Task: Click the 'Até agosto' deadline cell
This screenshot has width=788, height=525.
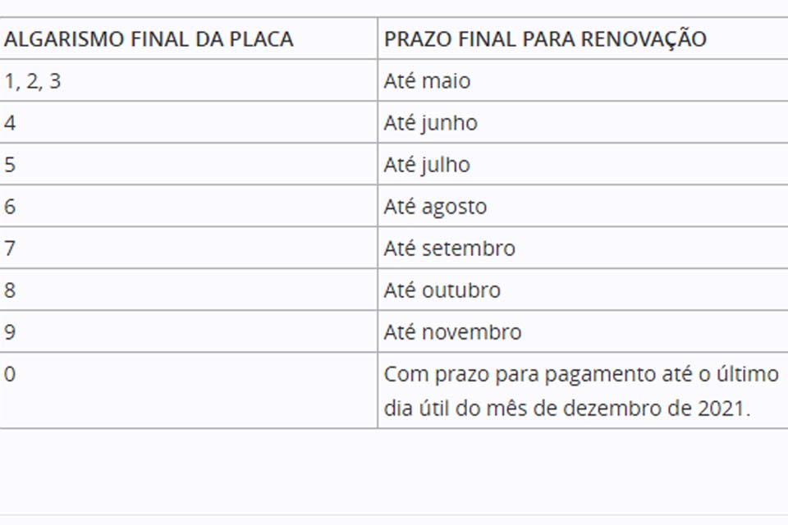Action: point(435,207)
